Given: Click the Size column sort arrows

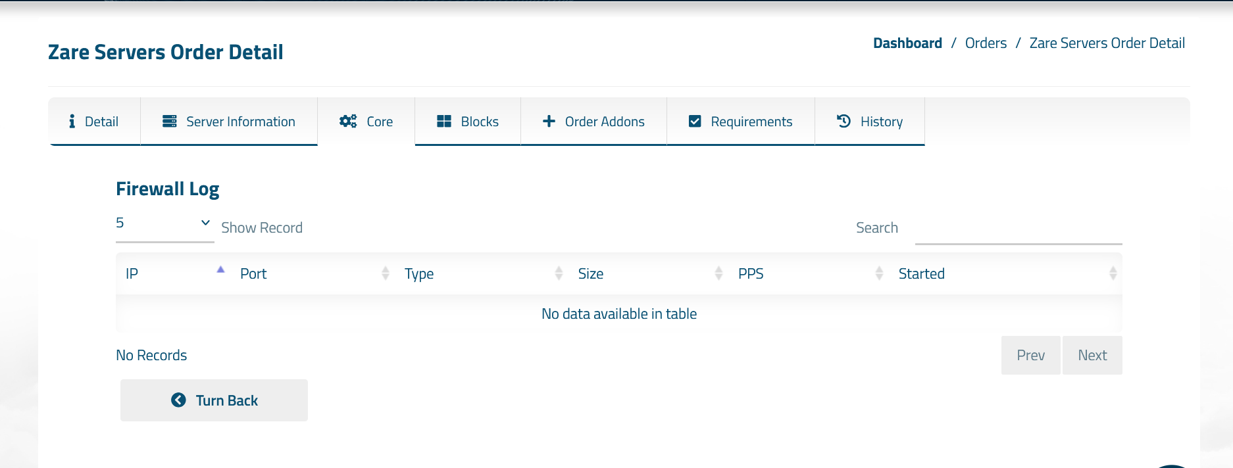Looking at the screenshot, I should click(718, 273).
